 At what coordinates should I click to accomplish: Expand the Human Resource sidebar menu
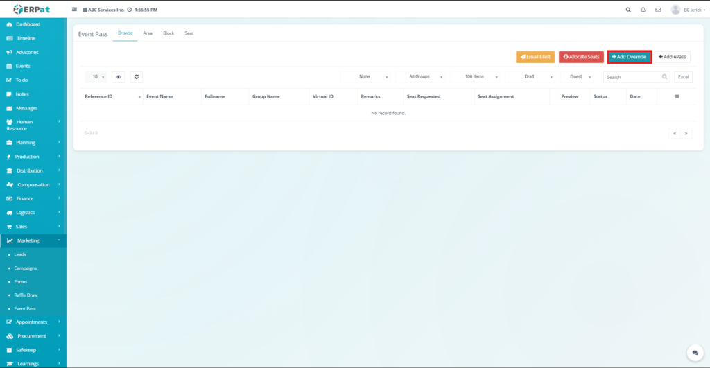(33, 125)
